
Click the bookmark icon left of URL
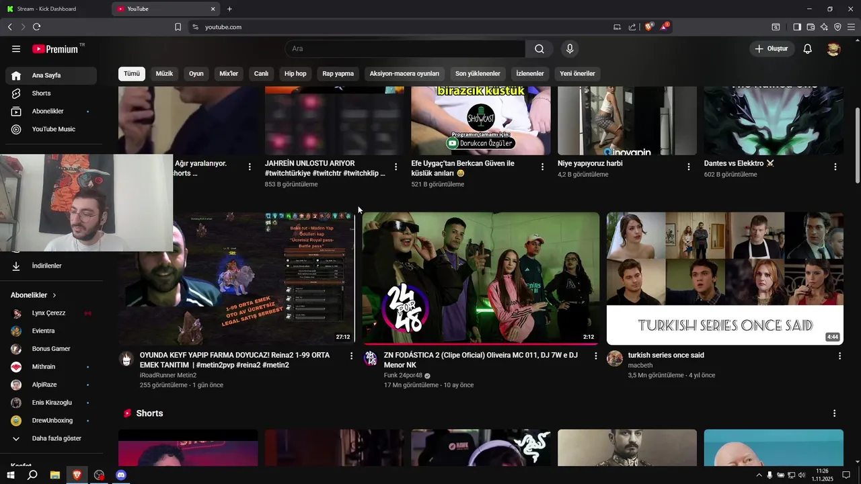pyautogui.click(x=178, y=27)
